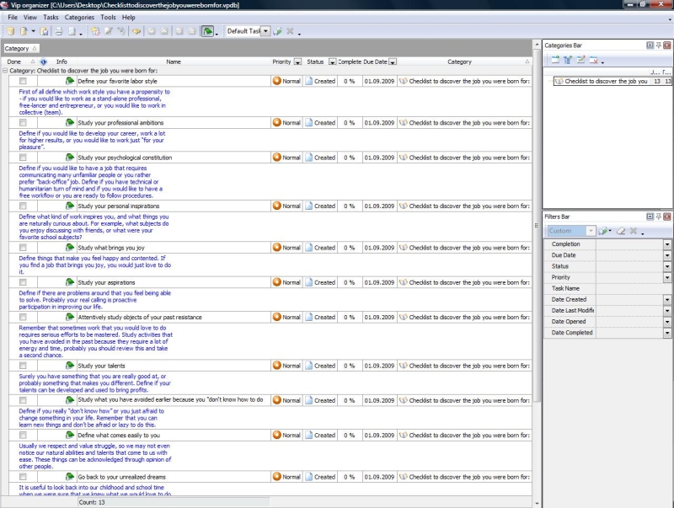Click the add category icon in Categories Bar

click(556, 60)
